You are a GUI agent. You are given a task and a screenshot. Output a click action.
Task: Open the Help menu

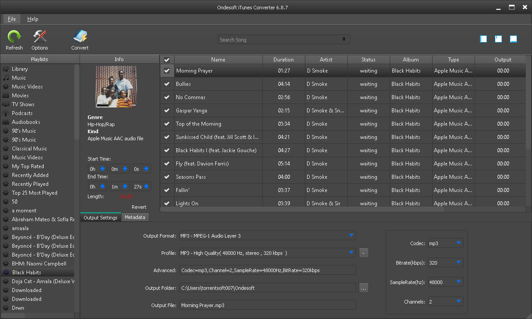click(x=33, y=19)
